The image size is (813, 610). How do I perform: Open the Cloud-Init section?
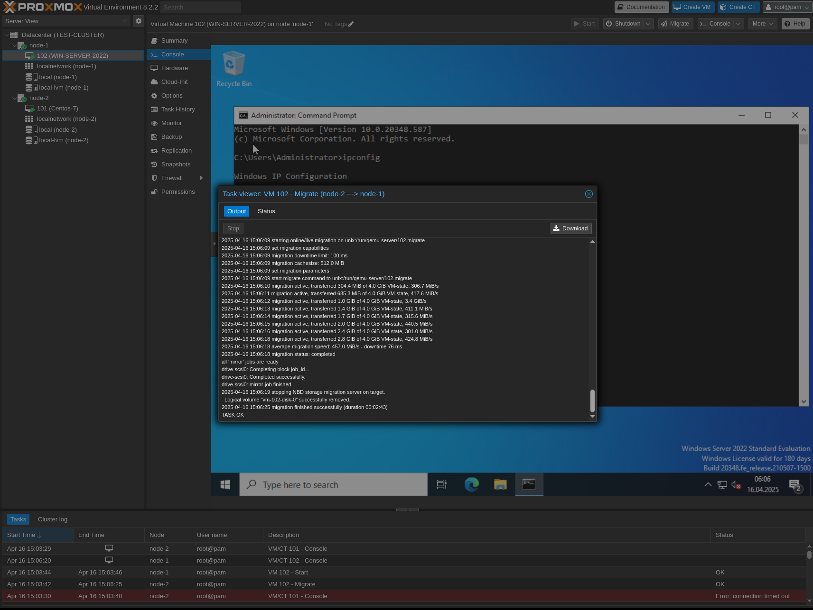(x=174, y=82)
